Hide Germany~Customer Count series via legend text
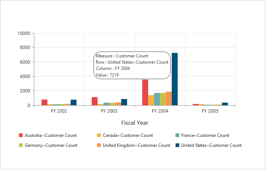Screen dimensions: 266x170 coord(51,145)
